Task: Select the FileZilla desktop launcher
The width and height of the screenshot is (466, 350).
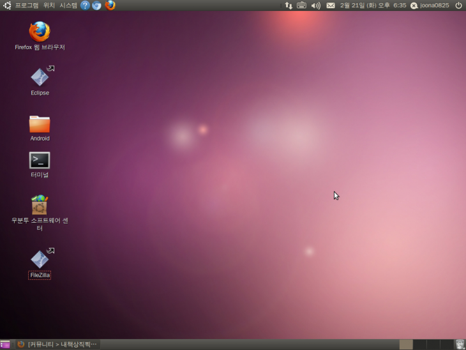Action: coord(40,259)
